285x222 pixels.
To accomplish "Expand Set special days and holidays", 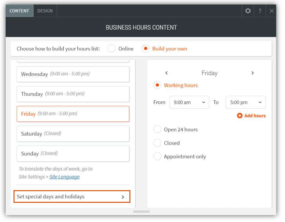I will [72, 196].
